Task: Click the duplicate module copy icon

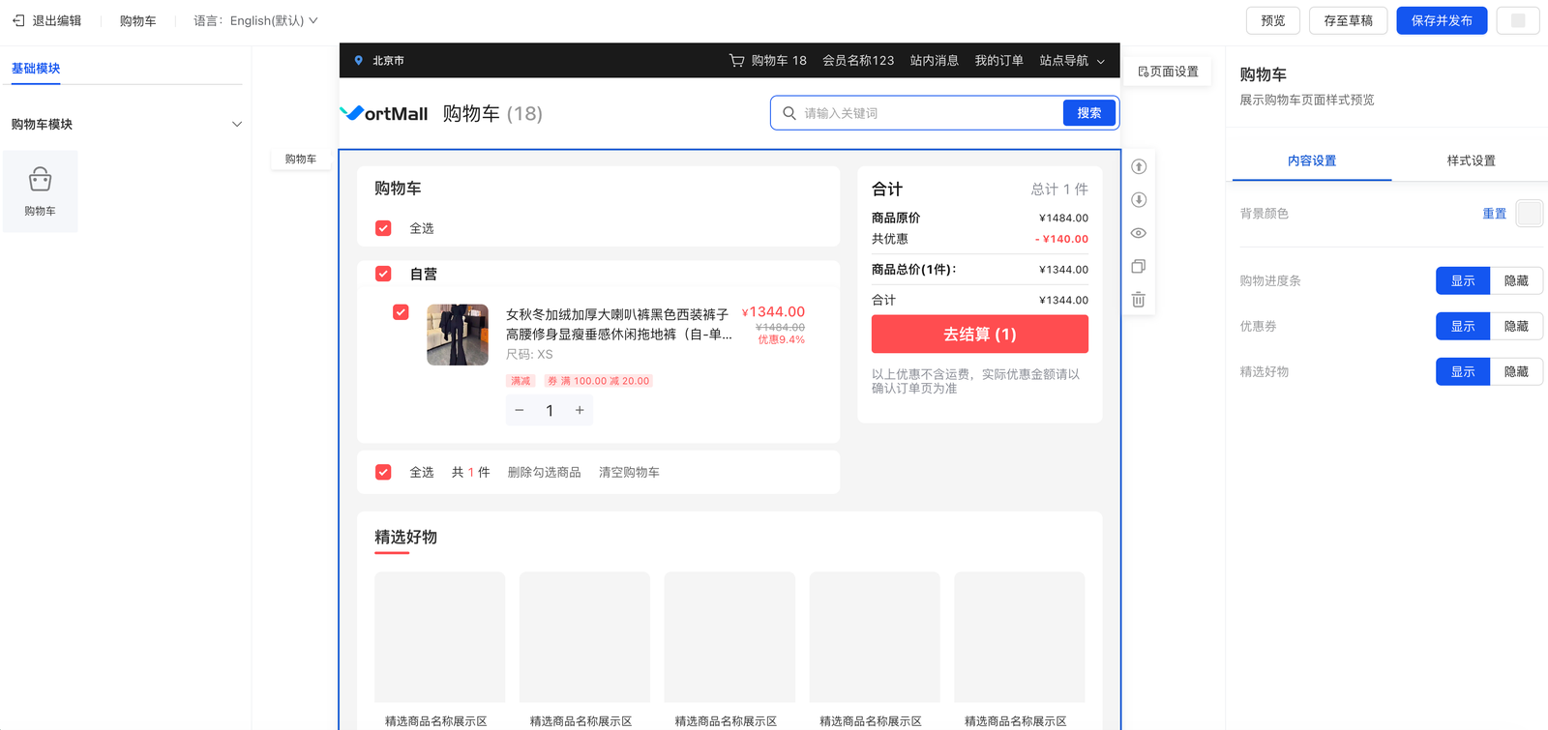Action: (1139, 267)
